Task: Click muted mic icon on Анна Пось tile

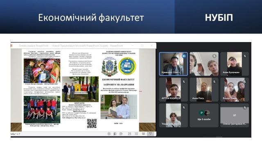Action: coord(214,82)
